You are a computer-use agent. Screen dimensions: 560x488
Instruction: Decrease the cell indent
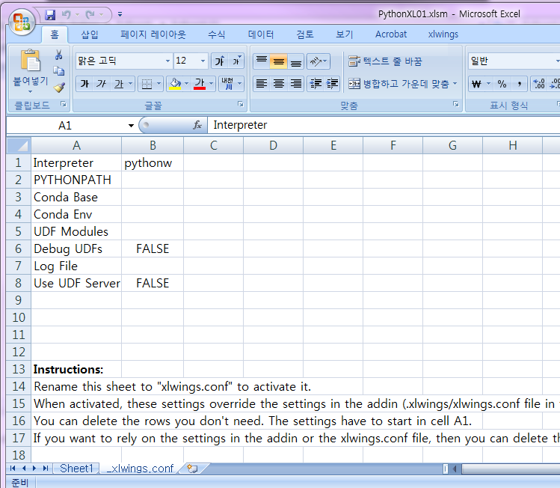tap(316, 84)
